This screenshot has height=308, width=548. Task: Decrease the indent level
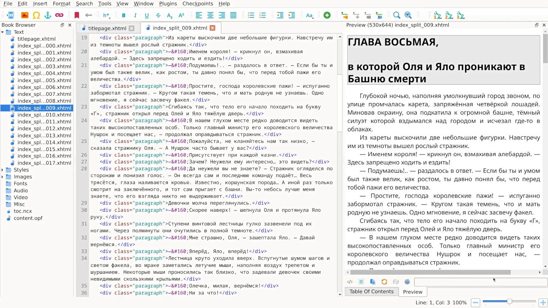(x=280, y=15)
